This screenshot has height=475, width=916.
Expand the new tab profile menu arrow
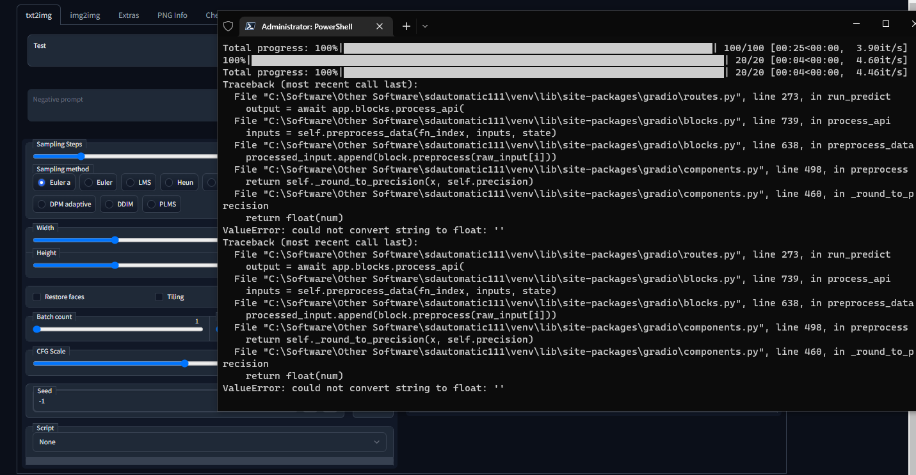(424, 26)
